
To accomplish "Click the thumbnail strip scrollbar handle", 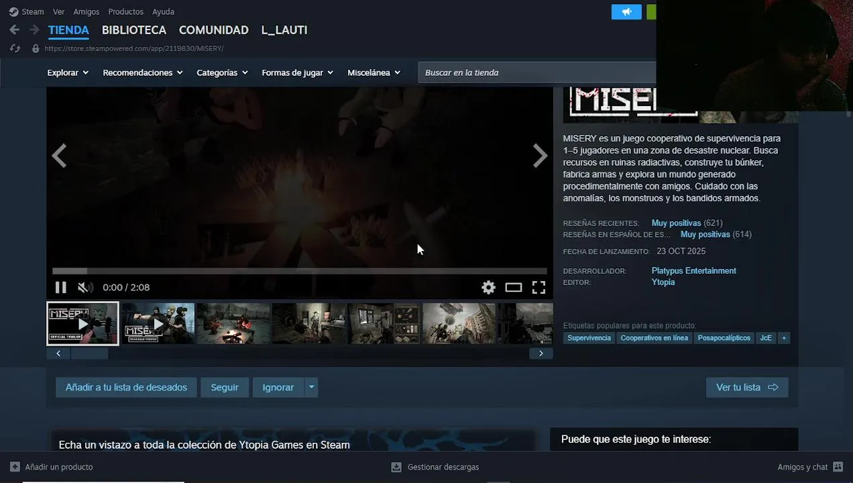I will (89, 354).
